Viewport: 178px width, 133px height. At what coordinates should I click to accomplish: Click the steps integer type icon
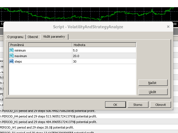(x=11, y=61)
